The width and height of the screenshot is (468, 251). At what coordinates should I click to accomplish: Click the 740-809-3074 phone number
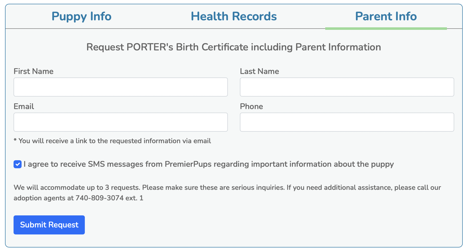point(100,198)
